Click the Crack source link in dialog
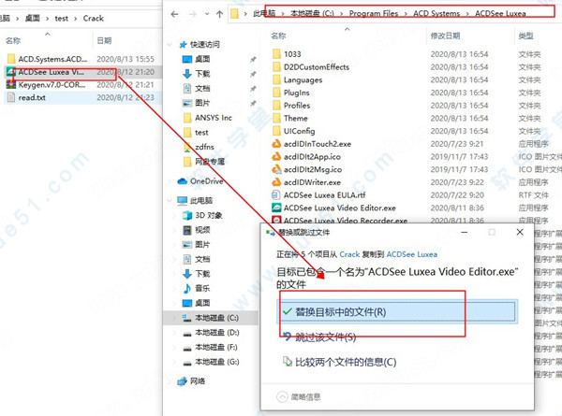The width and height of the screenshot is (562, 416). tap(349, 254)
